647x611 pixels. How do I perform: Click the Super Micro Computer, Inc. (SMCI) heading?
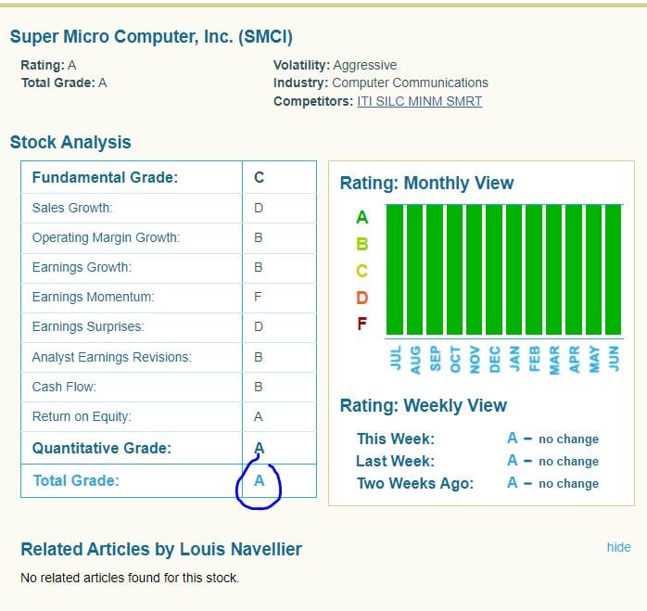tap(151, 37)
